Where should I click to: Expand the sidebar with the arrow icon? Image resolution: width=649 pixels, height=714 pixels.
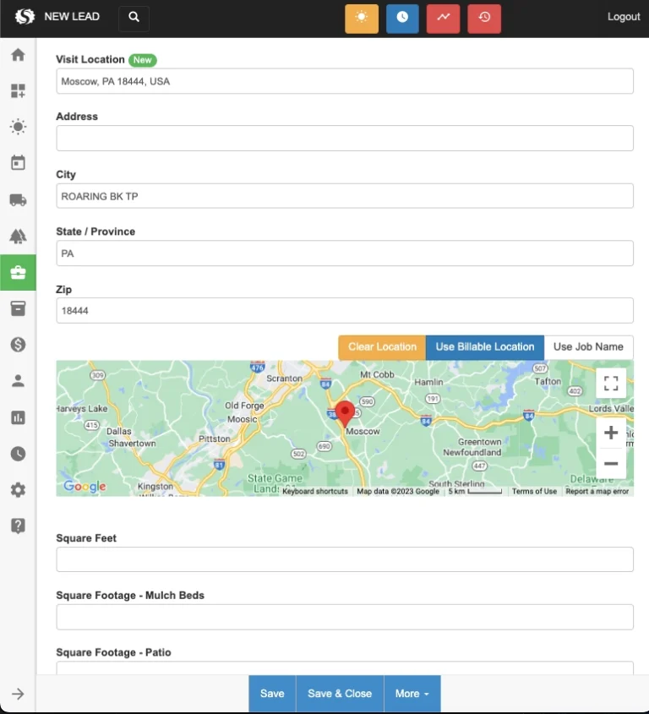click(x=18, y=694)
